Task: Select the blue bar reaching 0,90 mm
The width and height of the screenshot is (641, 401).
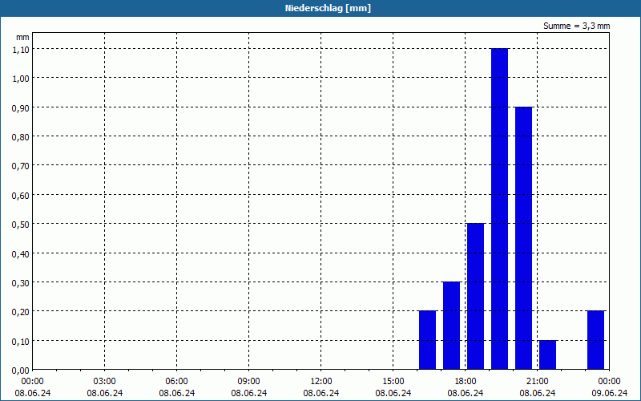Action: [x=524, y=238]
